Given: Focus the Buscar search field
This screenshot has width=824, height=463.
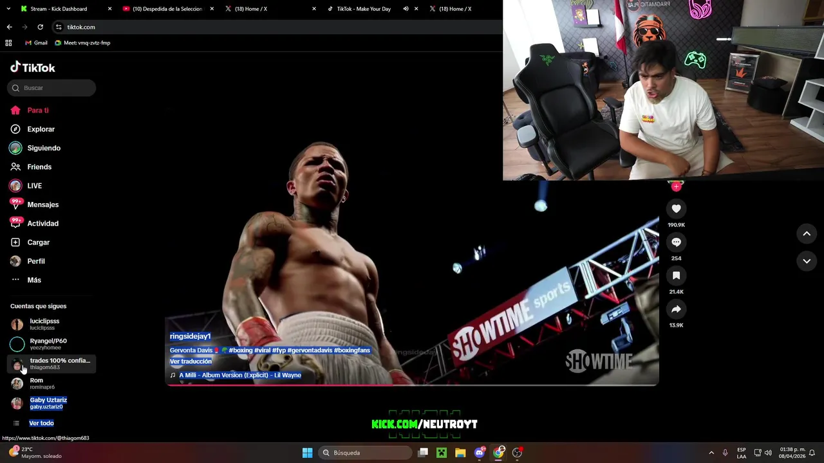Looking at the screenshot, I should tap(51, 88).
